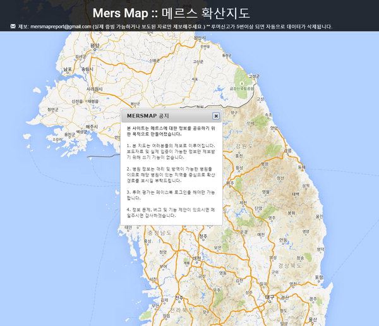
Task: Click the 인제 map label
Action: [250, 123]
